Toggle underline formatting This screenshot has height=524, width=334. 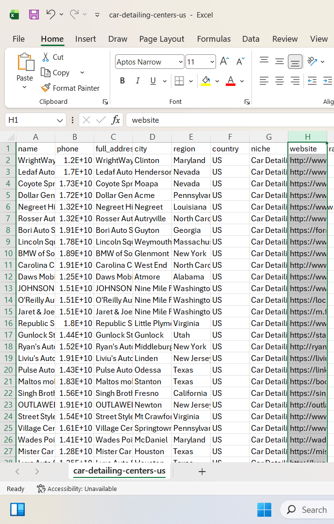(x=153, y=81)
